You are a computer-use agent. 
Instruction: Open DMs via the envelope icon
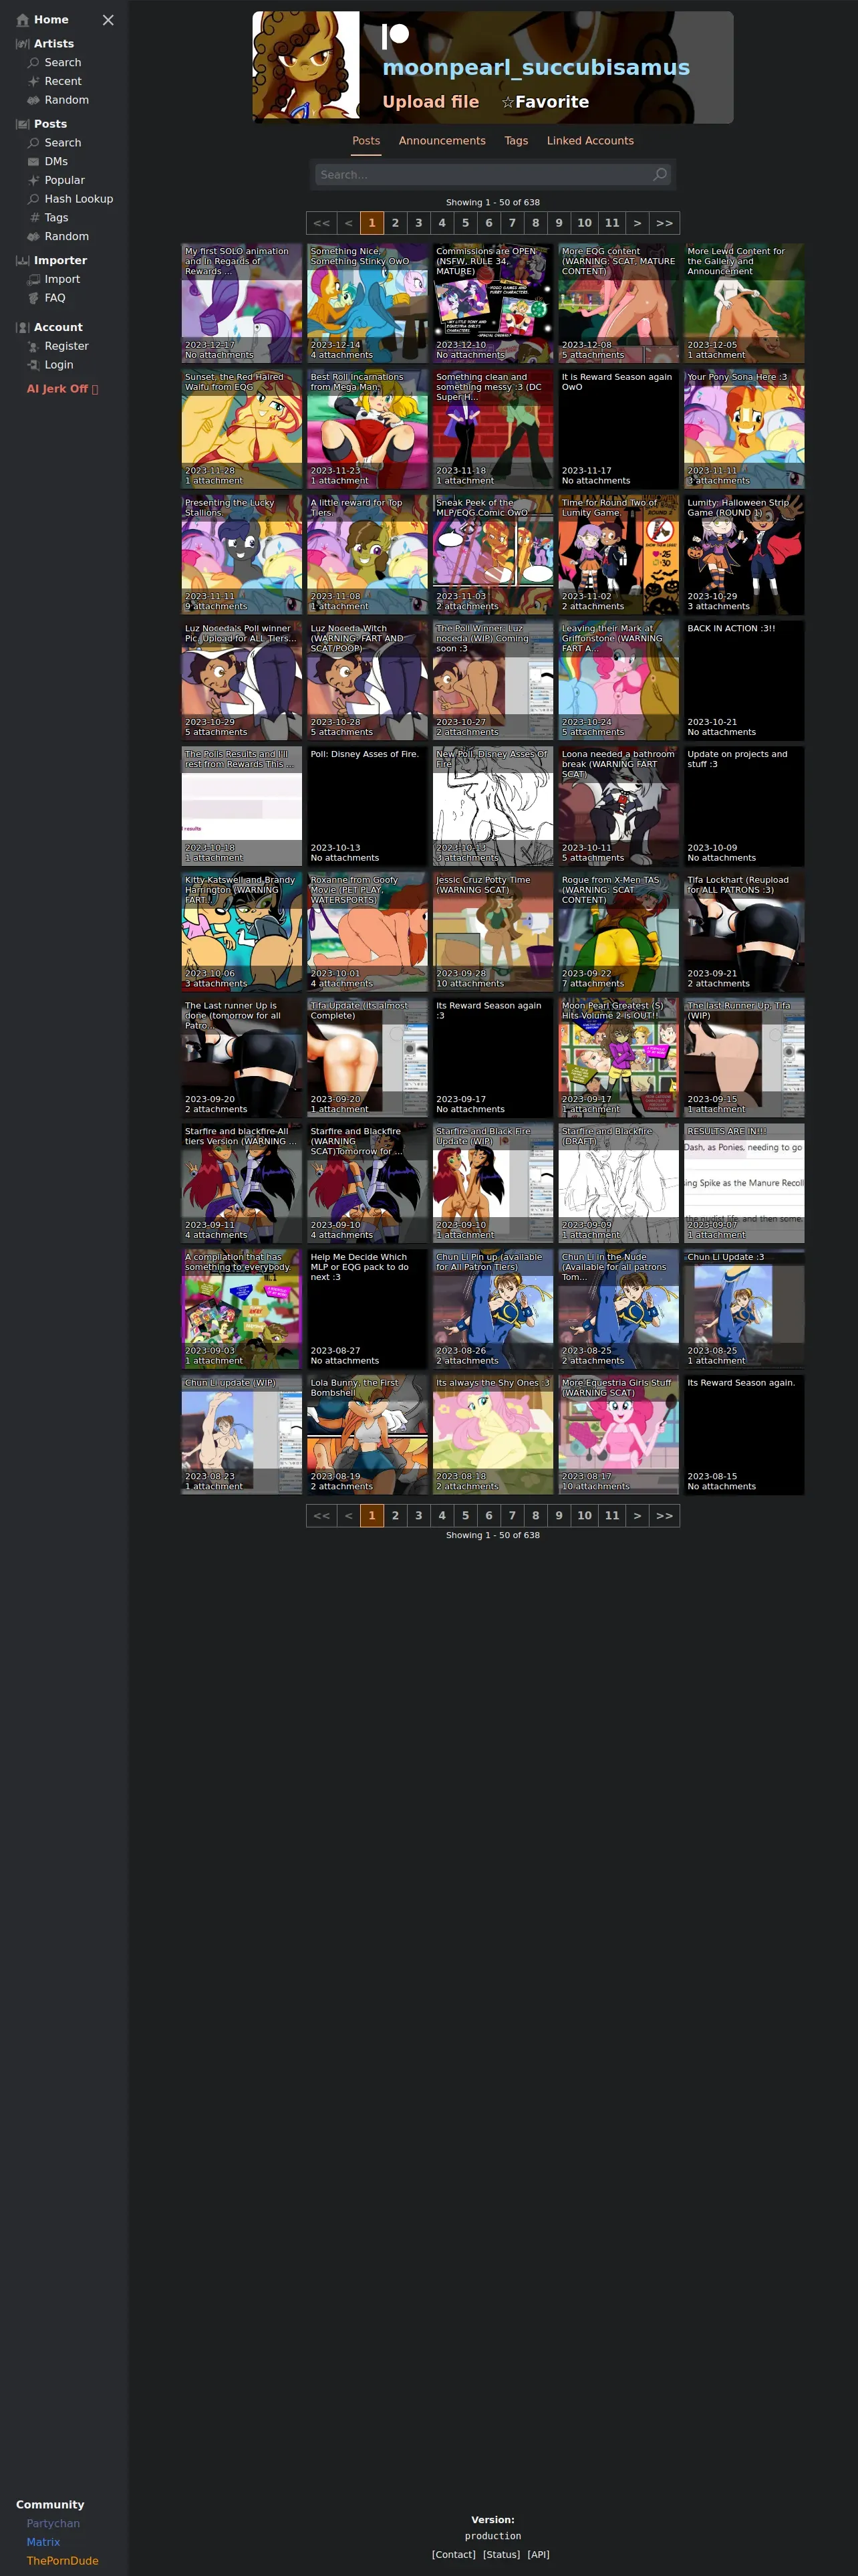34,162
